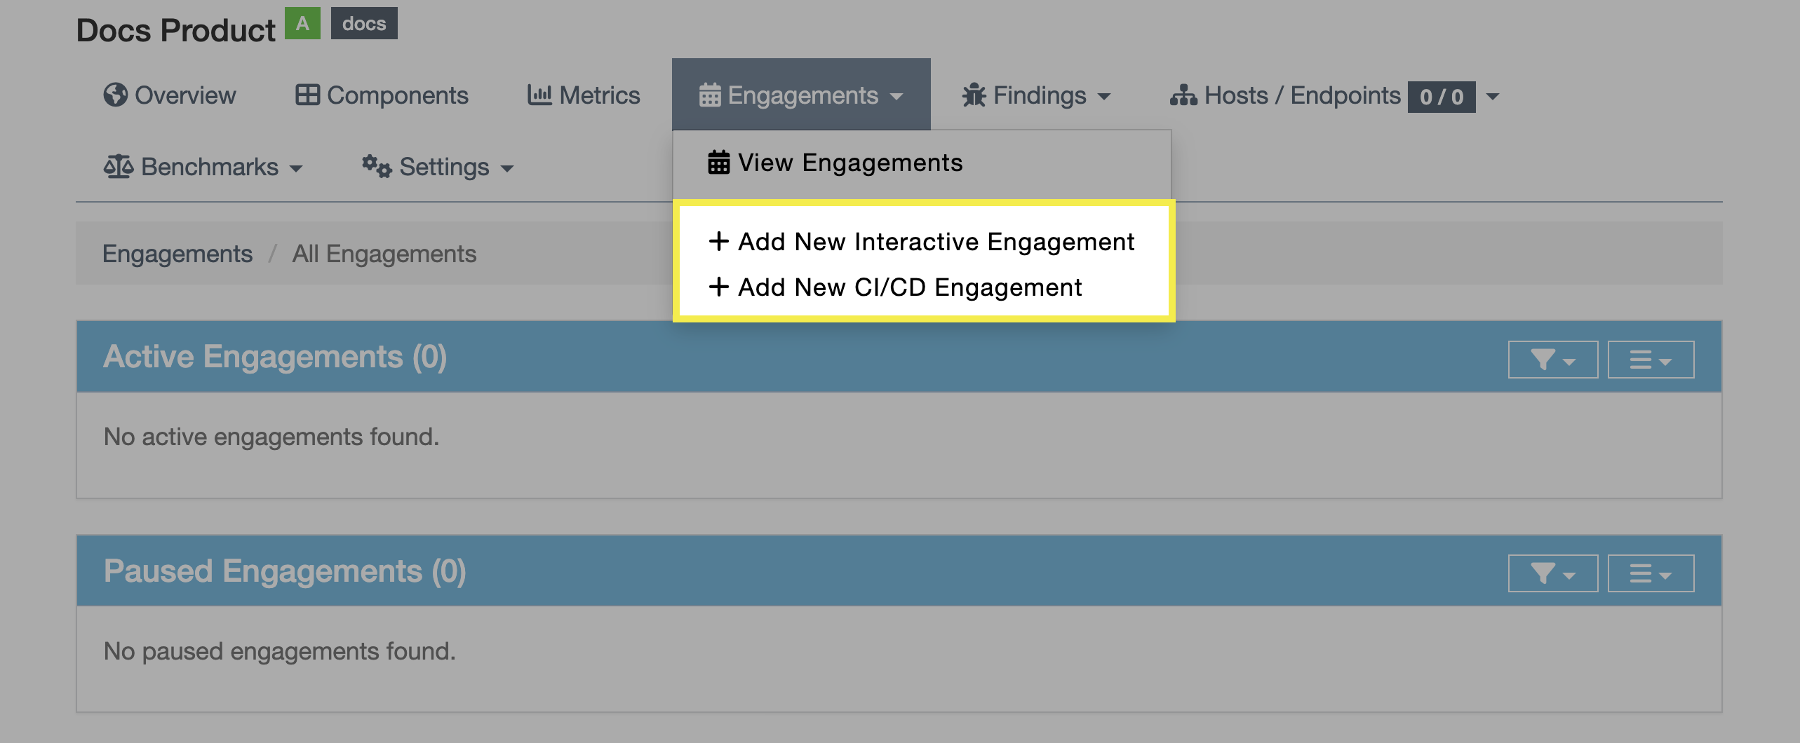Viewport: 1800px width, 743px height.
Task: Click the Hosts / Endpoints sitemap icon
Action: tap(1183, 95)
